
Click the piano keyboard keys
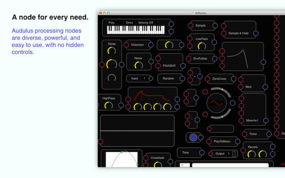pyautogui.click(x=136, y=30)
